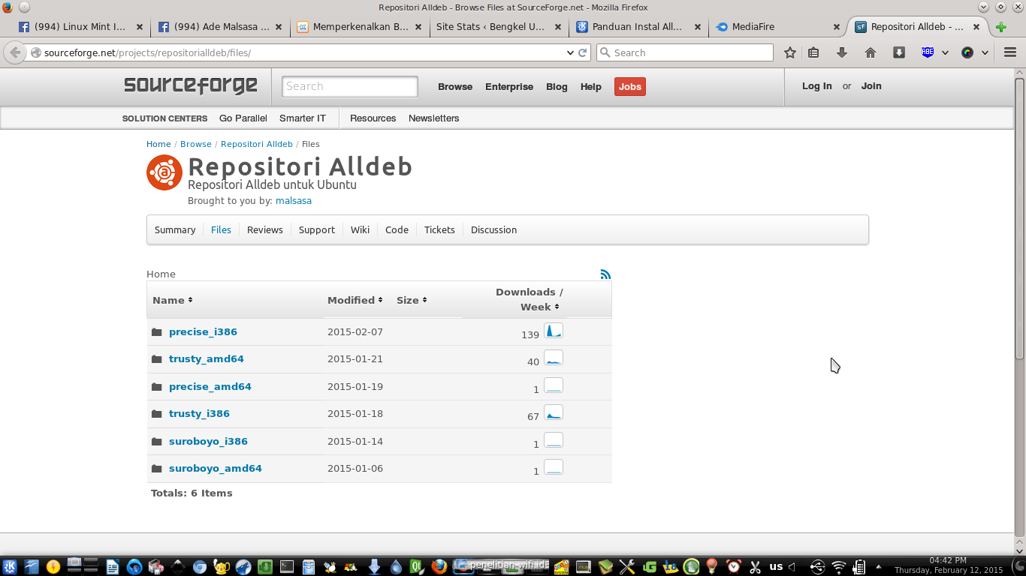Bookmark this page with the star icon

coord(790,52)
